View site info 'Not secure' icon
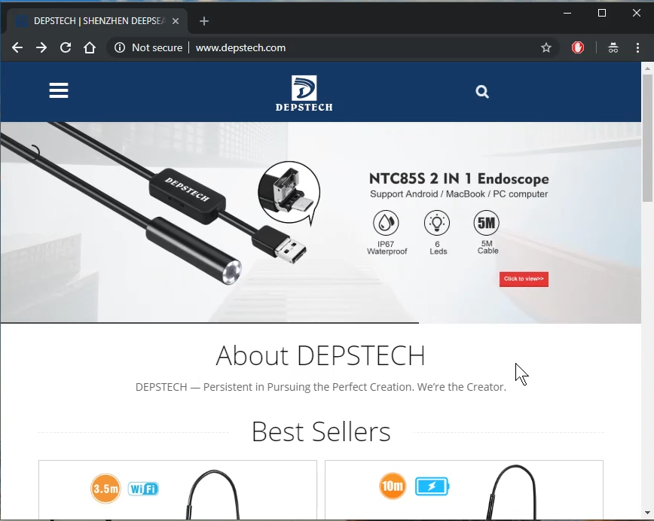Viewport: 654px width, 521px height. point(120,47)
